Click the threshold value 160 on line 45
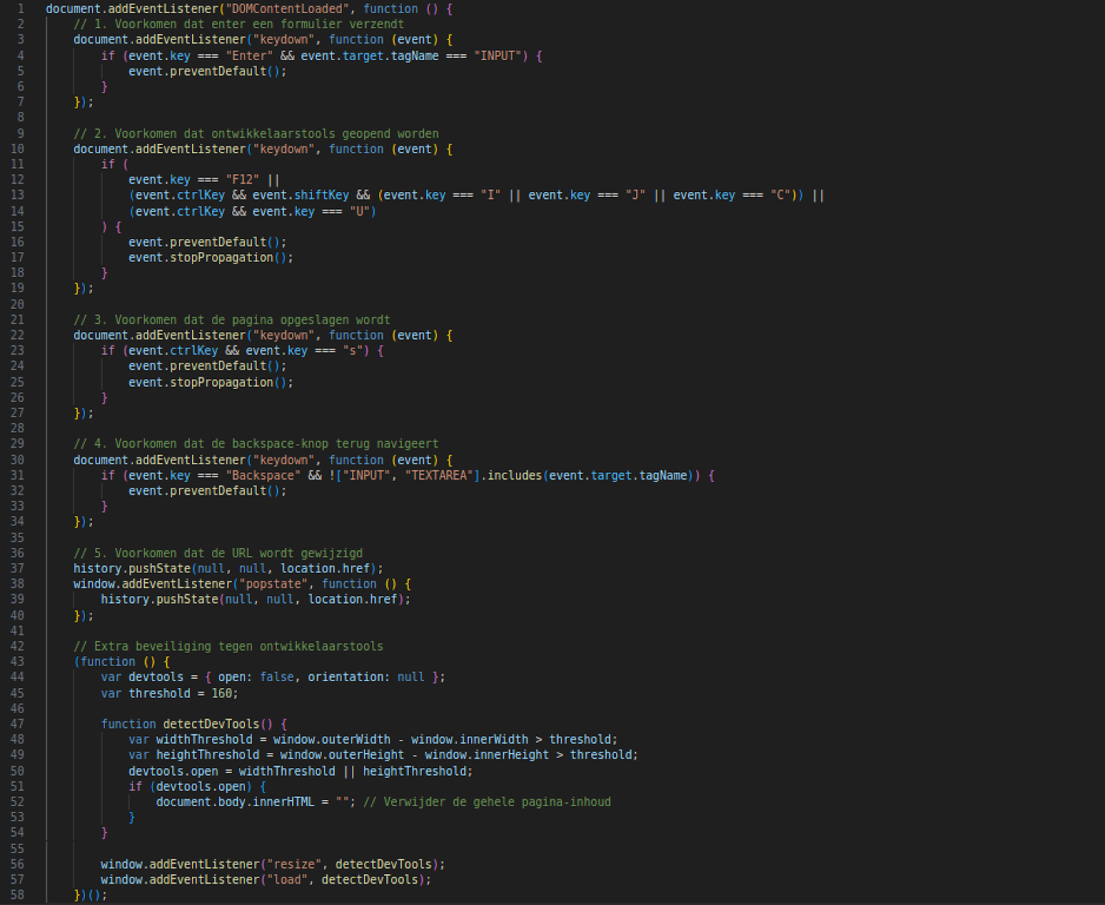Screen dimensions: 1105x905 (223, 693)
